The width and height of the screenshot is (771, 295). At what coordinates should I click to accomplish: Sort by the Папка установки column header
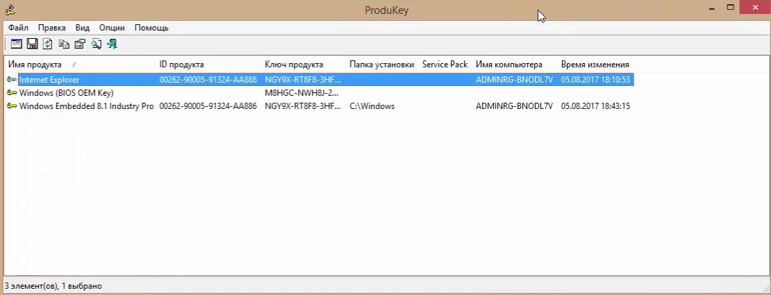(381, 65)
